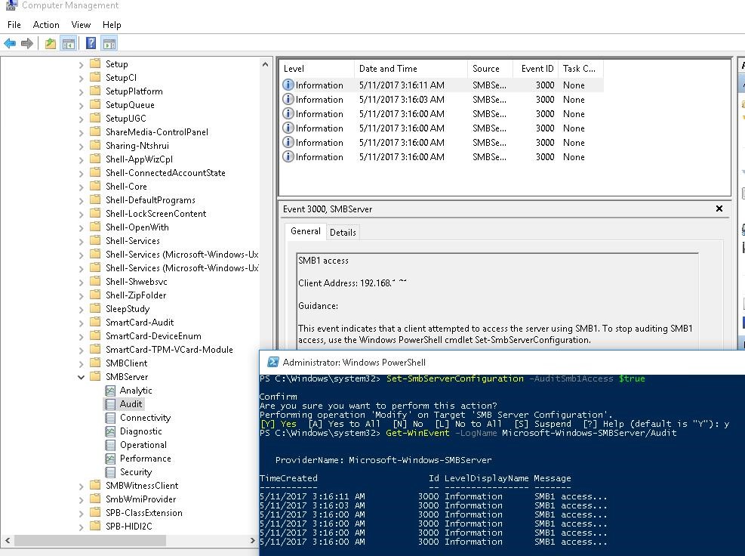Click the Forward arrow toolbar icon
The height and width of the screenshot is (556, 745).
[x=27, y=44]
